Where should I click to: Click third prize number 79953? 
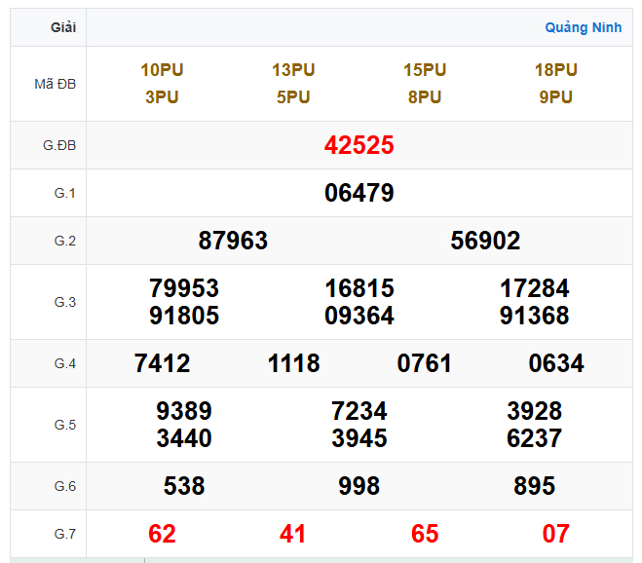184,288
